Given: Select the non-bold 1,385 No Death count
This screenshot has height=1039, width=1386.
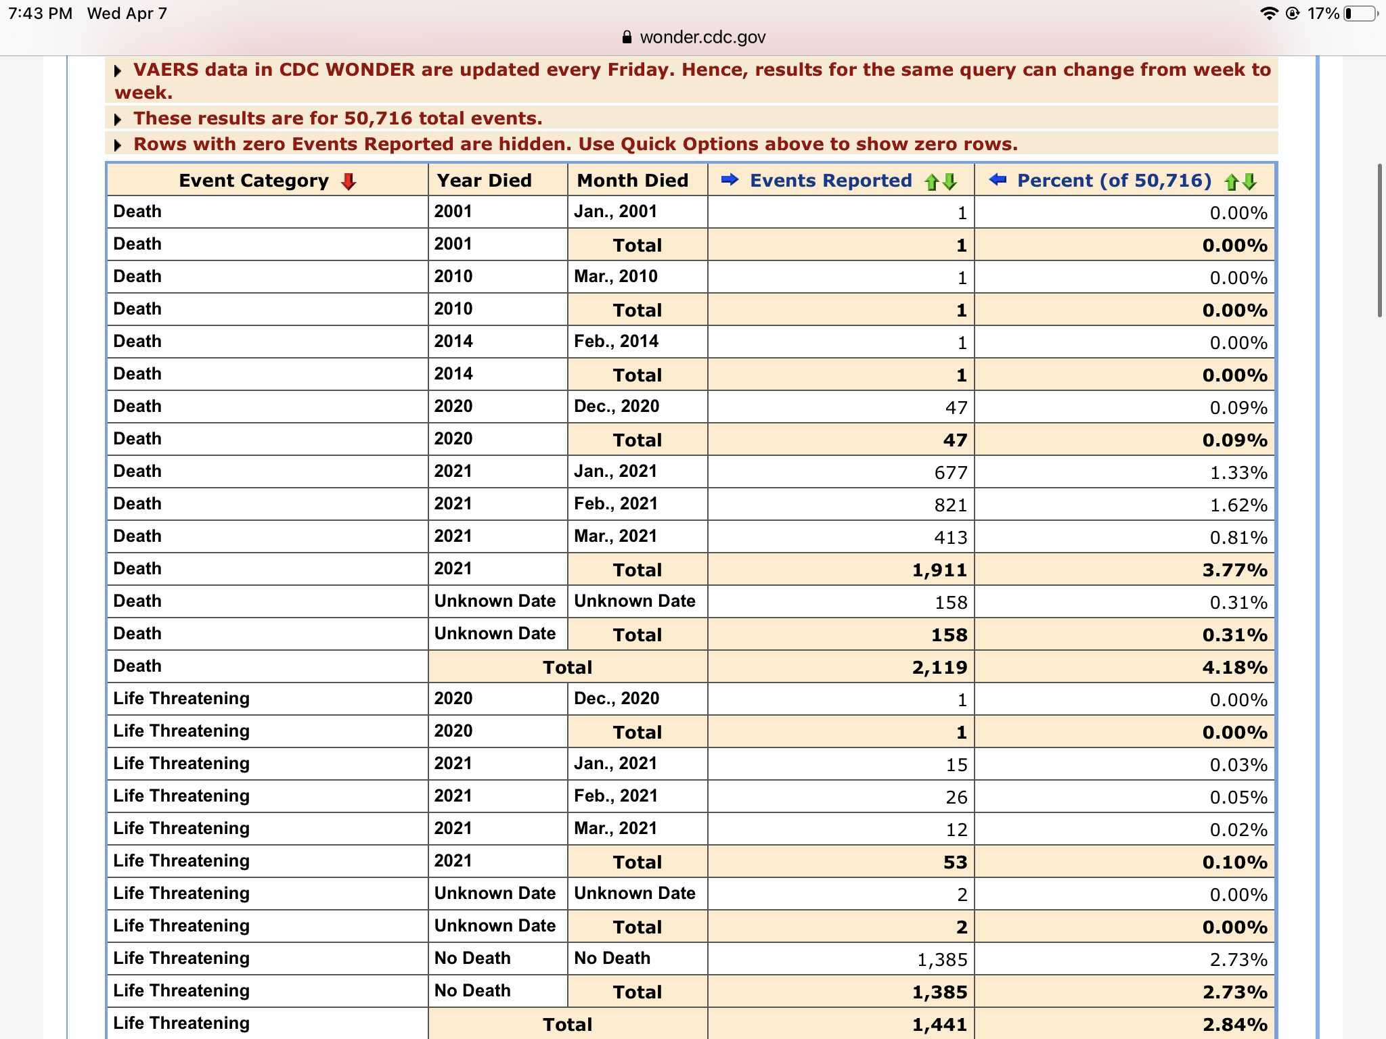Looking at the screenshot, I should (x=841, y=959).
